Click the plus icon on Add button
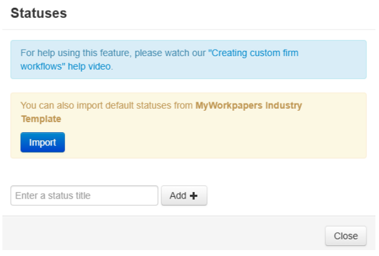 pos(193,196)
